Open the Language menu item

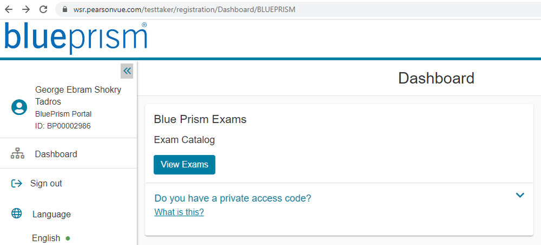pos(51,214)
